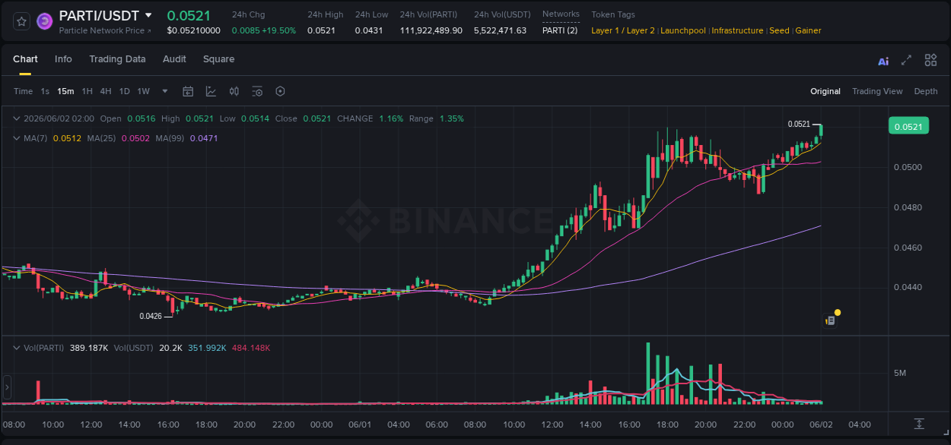This screenshot has width=951, height=445.
Task: Expand the chart to fullscreen
Action: 906,60
